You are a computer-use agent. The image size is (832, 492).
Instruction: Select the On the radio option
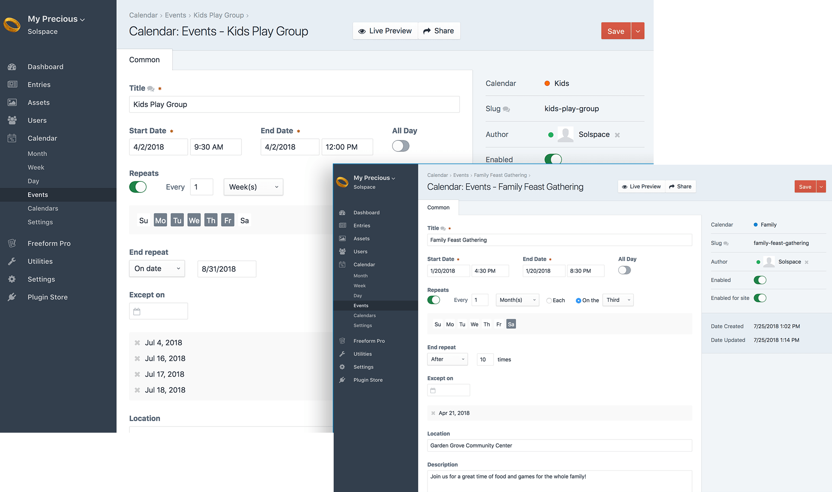tap(578, 300)
